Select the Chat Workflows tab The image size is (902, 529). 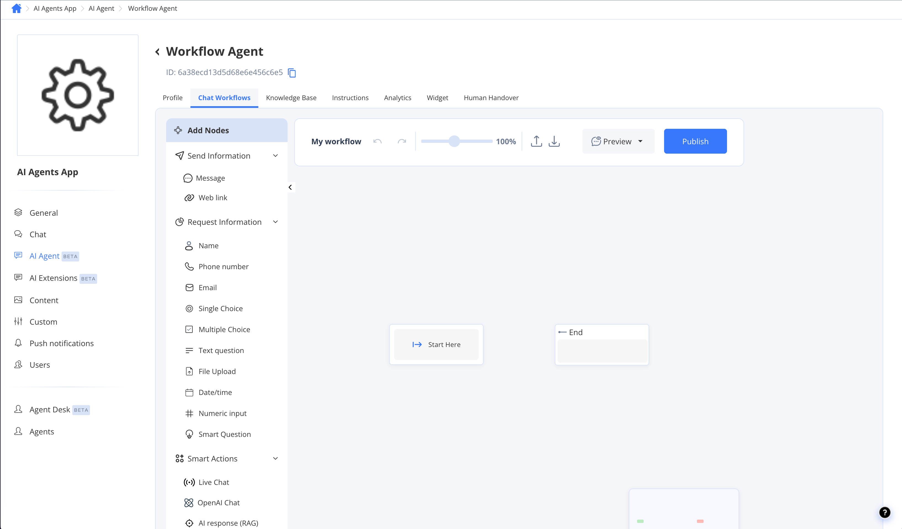(224, 98)
